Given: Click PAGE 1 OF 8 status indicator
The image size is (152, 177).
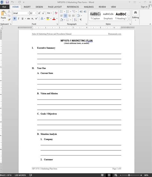Looking at the screenshot, I should point(6,175).
